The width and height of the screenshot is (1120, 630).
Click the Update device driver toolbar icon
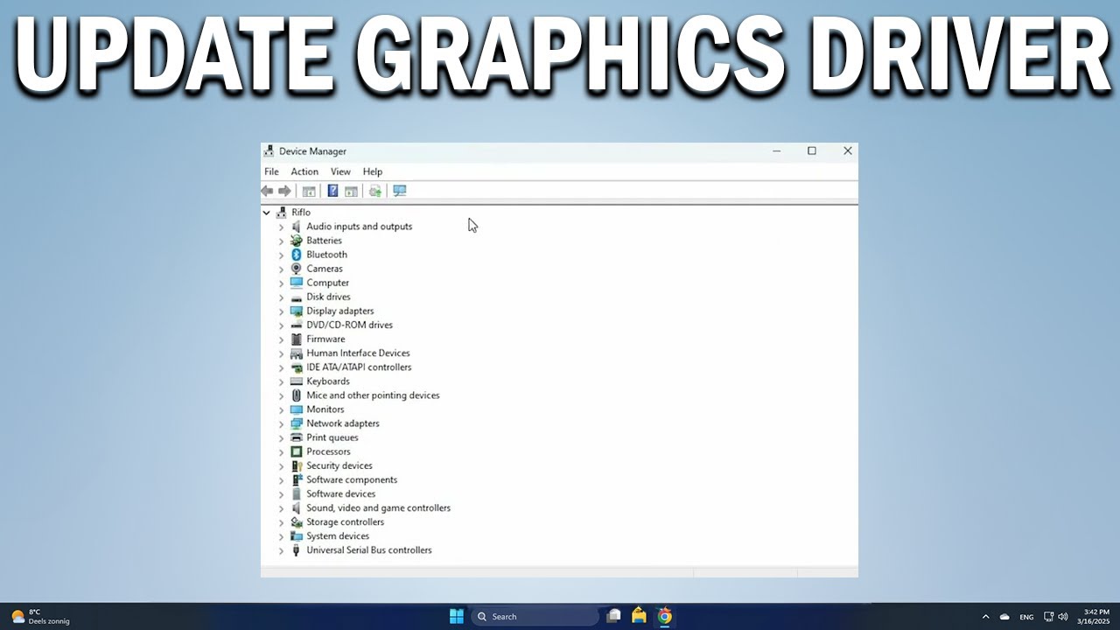(375, 191)
